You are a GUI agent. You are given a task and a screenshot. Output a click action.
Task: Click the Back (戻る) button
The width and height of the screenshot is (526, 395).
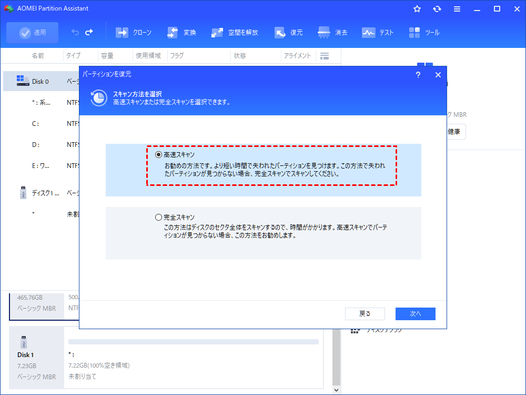365,313
